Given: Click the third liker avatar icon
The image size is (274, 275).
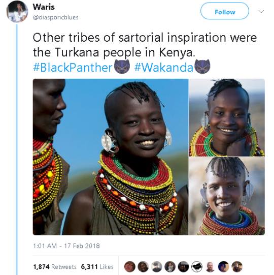Looking at the screenshot, I should coord(157,266).
